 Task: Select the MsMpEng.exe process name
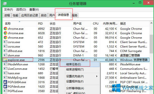click(18, 78)
